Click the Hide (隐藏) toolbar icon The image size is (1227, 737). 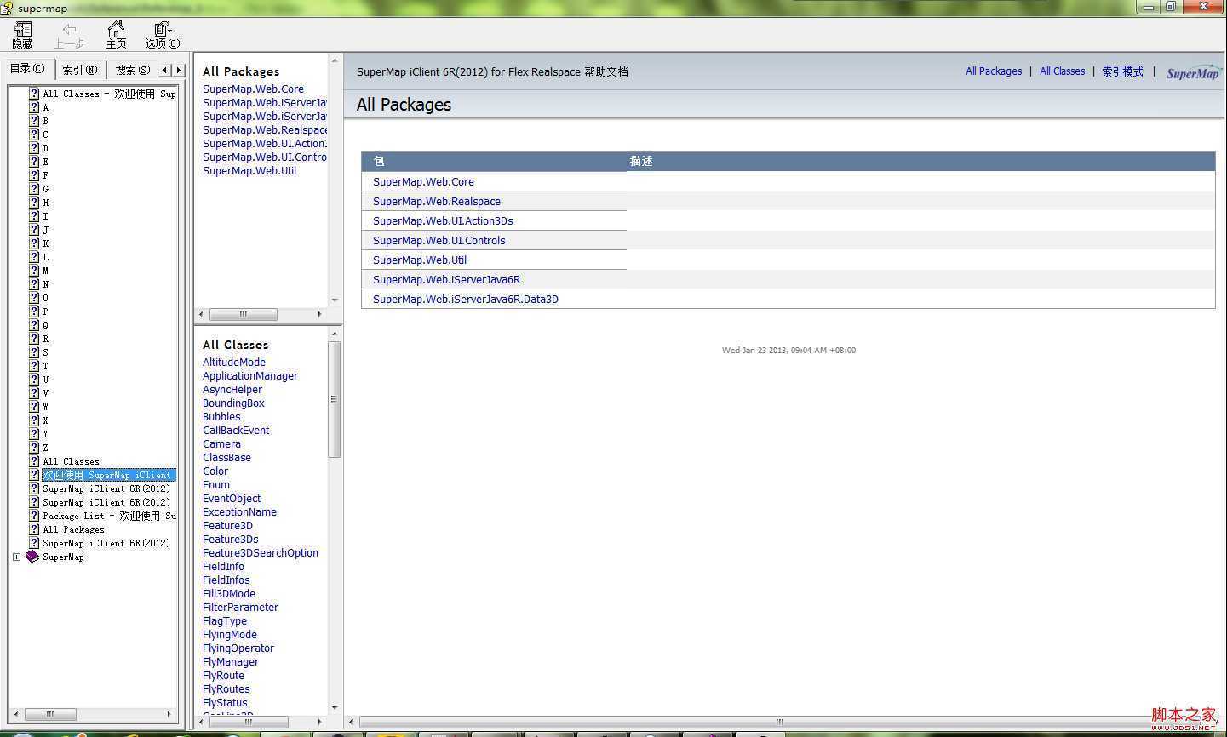[x=23, y=35]
